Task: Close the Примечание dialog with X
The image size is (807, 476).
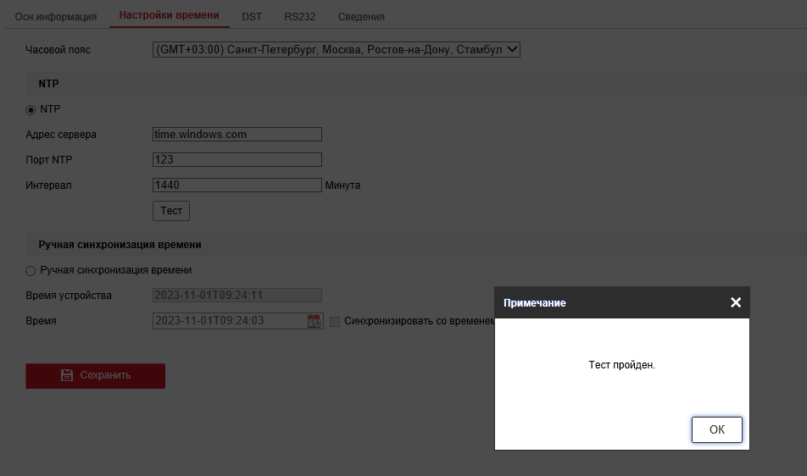Action: (x=736, y=302)
